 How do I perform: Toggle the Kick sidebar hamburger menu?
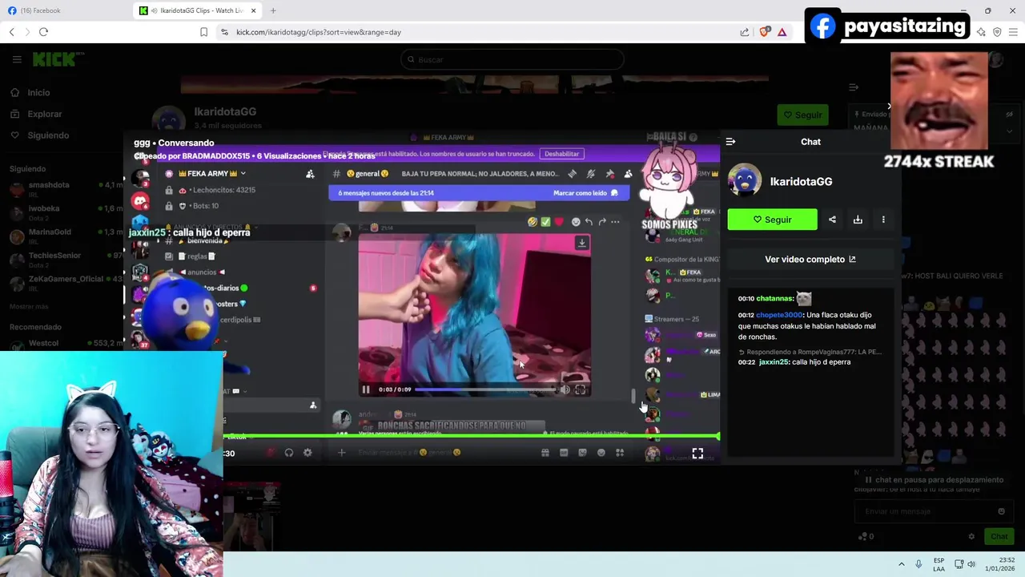(x=17, y=59)
